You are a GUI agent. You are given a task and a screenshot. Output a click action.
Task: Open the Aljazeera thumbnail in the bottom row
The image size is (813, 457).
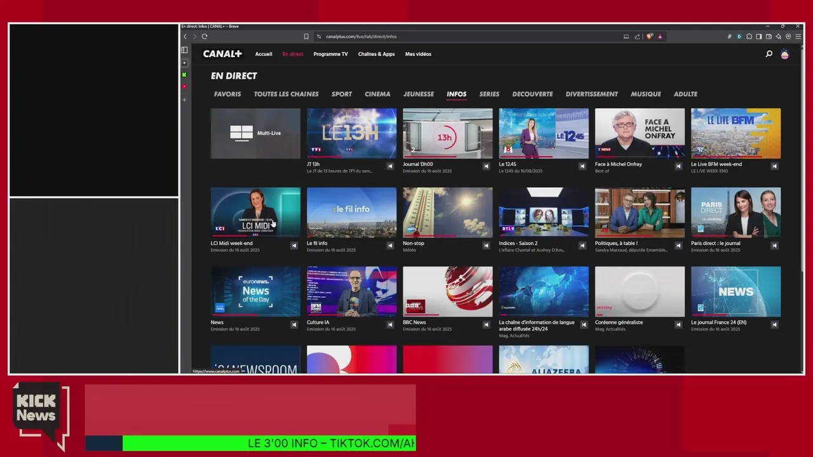click(x=544, y=359)
